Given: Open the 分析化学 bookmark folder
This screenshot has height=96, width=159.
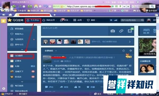Looking at the screenshot, I should pos(60,11).
